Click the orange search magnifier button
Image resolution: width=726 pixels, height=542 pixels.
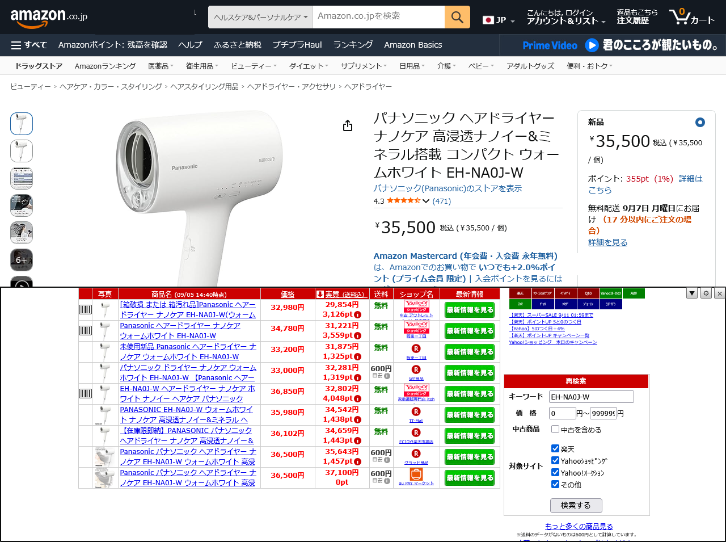click(457, 17)
